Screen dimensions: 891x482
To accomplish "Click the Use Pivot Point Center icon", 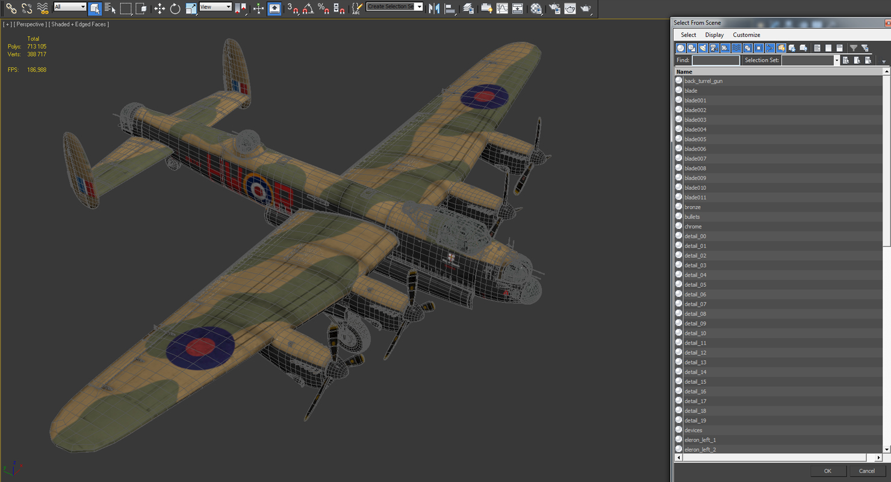I will [x=240, y=8].
